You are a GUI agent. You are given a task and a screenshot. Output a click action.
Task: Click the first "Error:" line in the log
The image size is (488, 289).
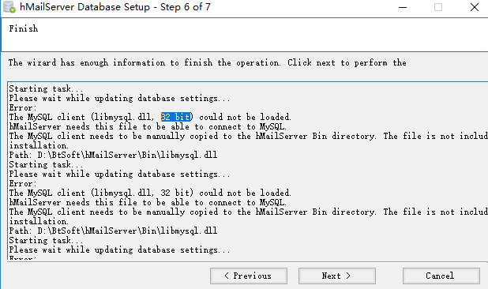coord(23,107)
